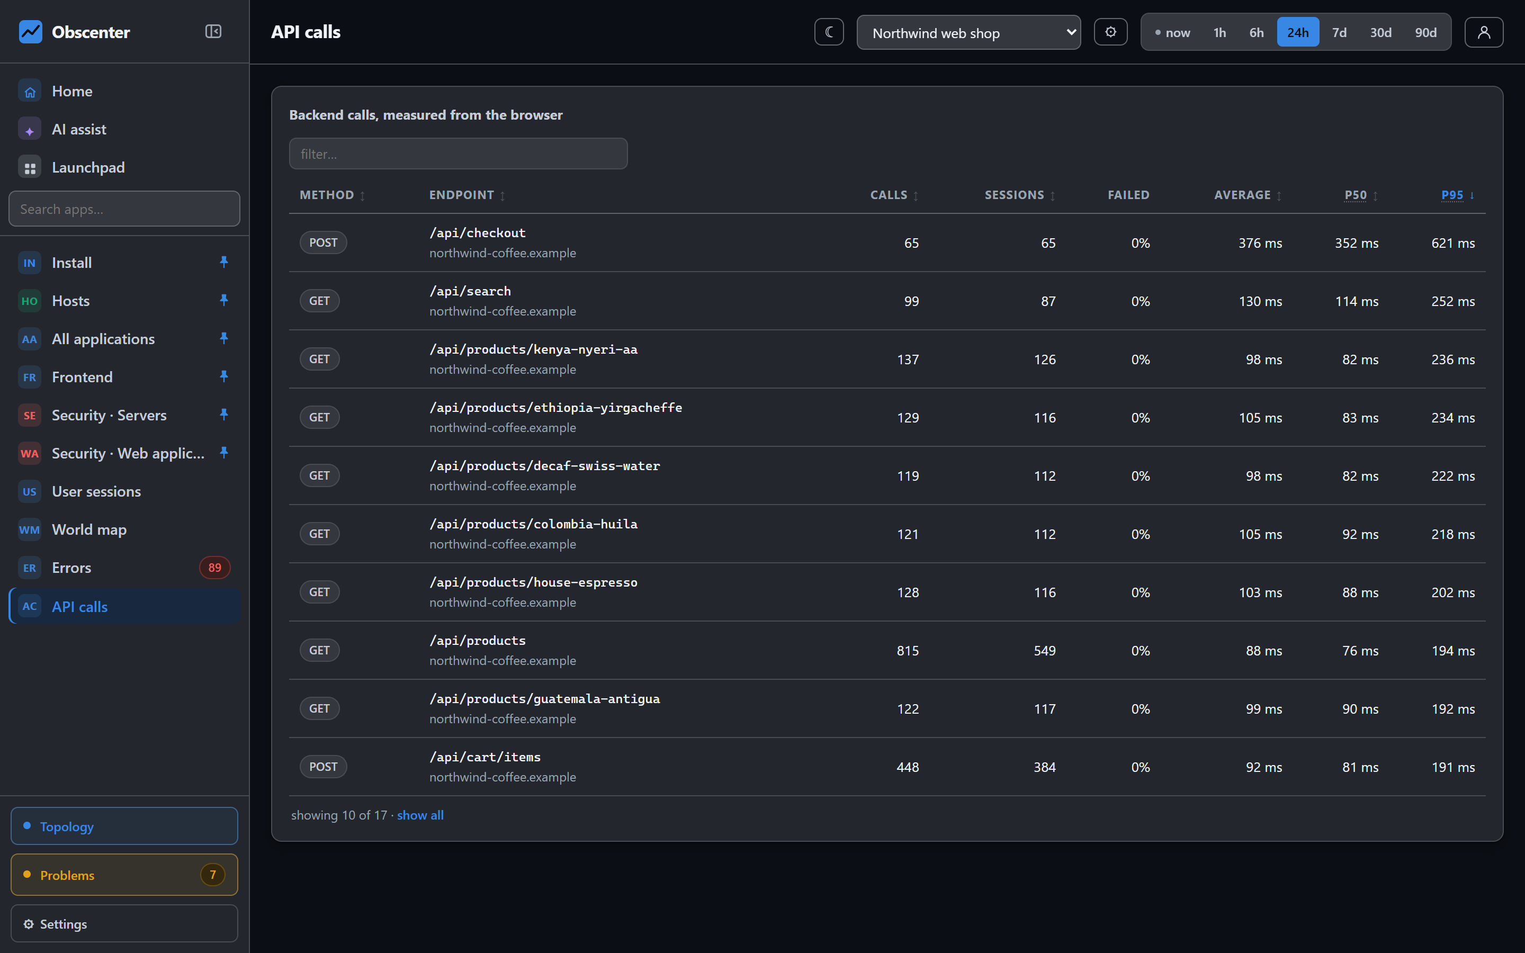The height and width of the screenshot is (953, 1525).
Task: Sort table by P95 column
Action: (x=1458, y=195)
